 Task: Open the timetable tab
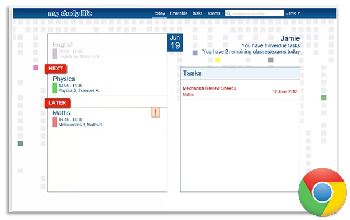[x=178, y=13]
